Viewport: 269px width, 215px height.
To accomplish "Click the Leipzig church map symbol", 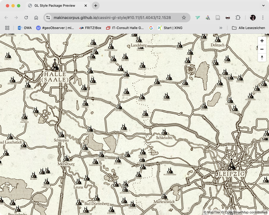I will click(231, 165).
